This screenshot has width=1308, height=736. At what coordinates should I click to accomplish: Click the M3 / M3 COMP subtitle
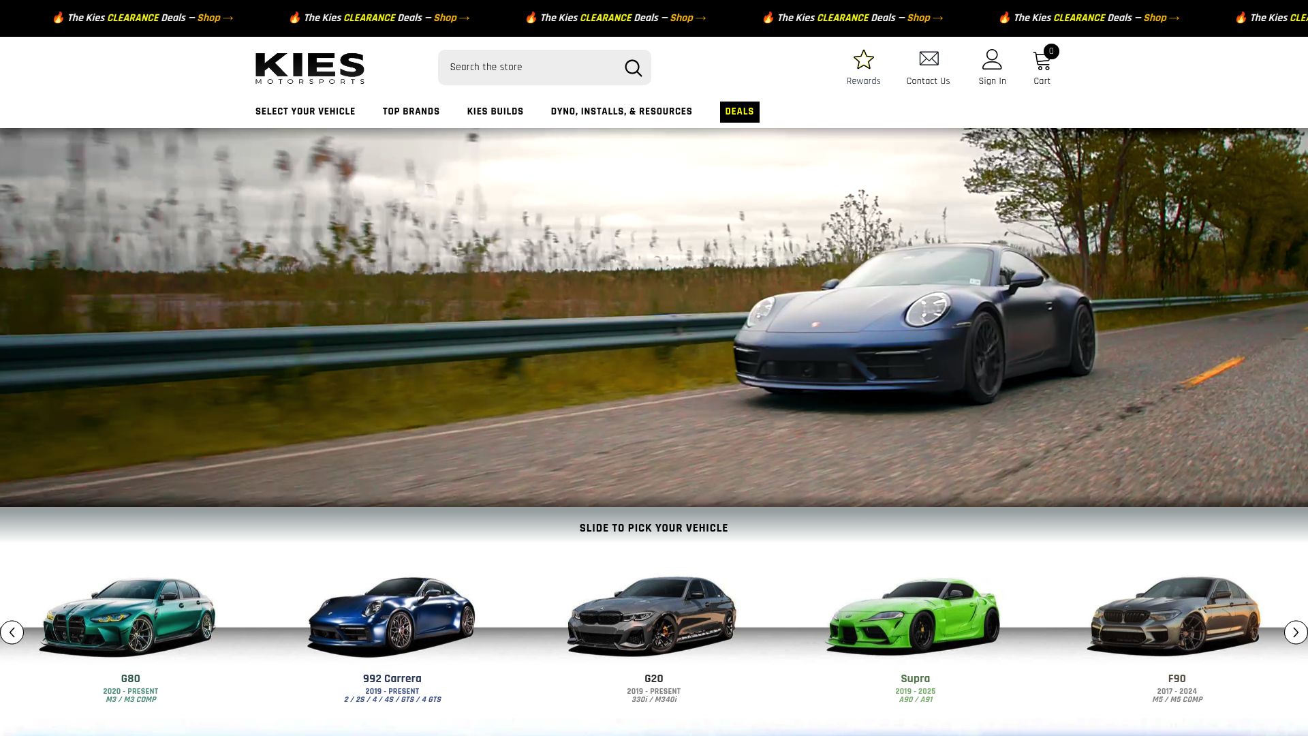(x=131, y=700)
